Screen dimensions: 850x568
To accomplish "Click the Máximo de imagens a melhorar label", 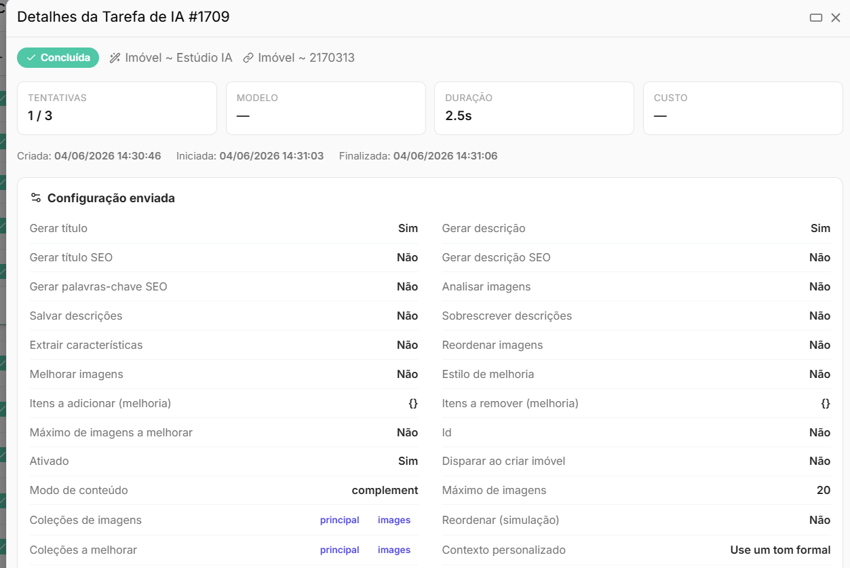I will [x=111, y=433].
